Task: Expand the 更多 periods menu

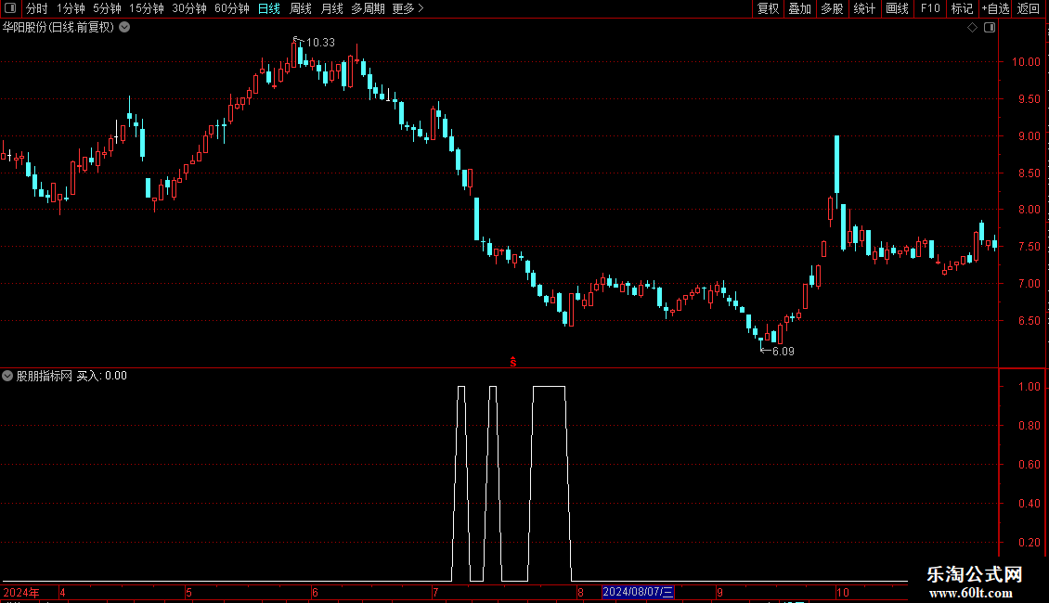Action: (x=408, y=8)
